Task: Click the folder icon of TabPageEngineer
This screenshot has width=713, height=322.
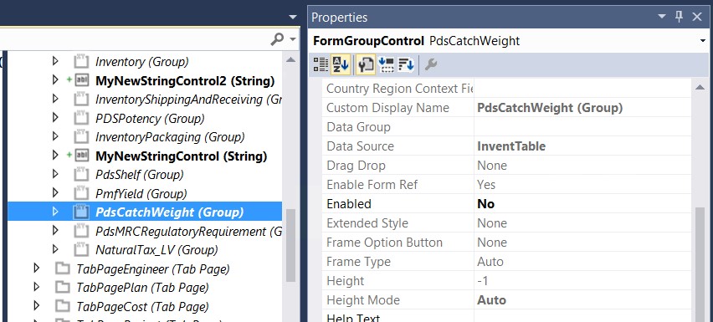Action: tap(63, 268)
